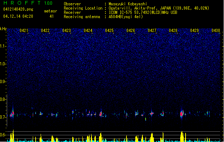Select the file name 0412140420.png
Image resolution: width=224 pixels, height=142 pixels.
point(18,9)
